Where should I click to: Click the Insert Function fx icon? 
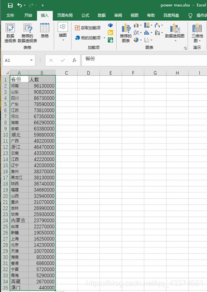[x=74, y=60]
